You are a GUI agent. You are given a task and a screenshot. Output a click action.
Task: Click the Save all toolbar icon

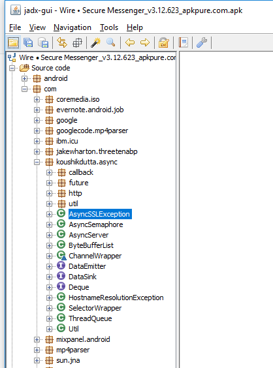click(28, 42)
